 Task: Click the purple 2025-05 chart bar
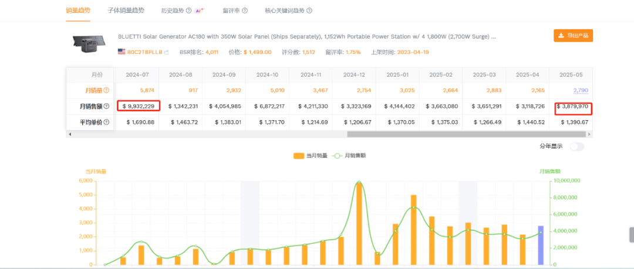point(541,245)
